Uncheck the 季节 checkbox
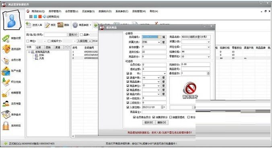272x148 pixels. click(x=128, y=74)
